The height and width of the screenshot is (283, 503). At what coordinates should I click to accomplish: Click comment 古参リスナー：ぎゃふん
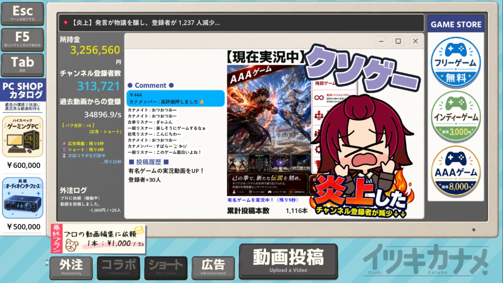[150, 122]
